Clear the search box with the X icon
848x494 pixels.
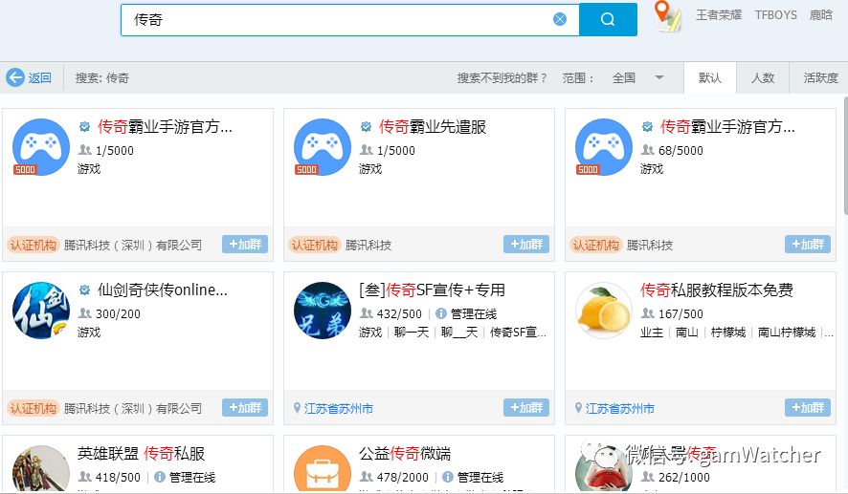[560, 19]
